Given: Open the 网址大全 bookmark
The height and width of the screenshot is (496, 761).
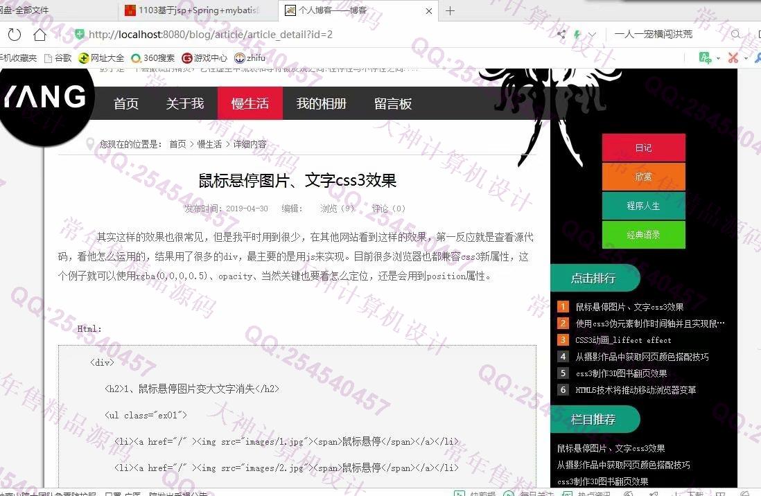Looking at the screenshot, I should point(101,58).
